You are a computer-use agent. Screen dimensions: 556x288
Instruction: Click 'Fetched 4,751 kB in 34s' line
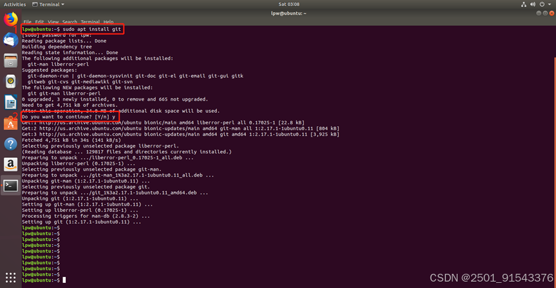(x=71, y=140)
